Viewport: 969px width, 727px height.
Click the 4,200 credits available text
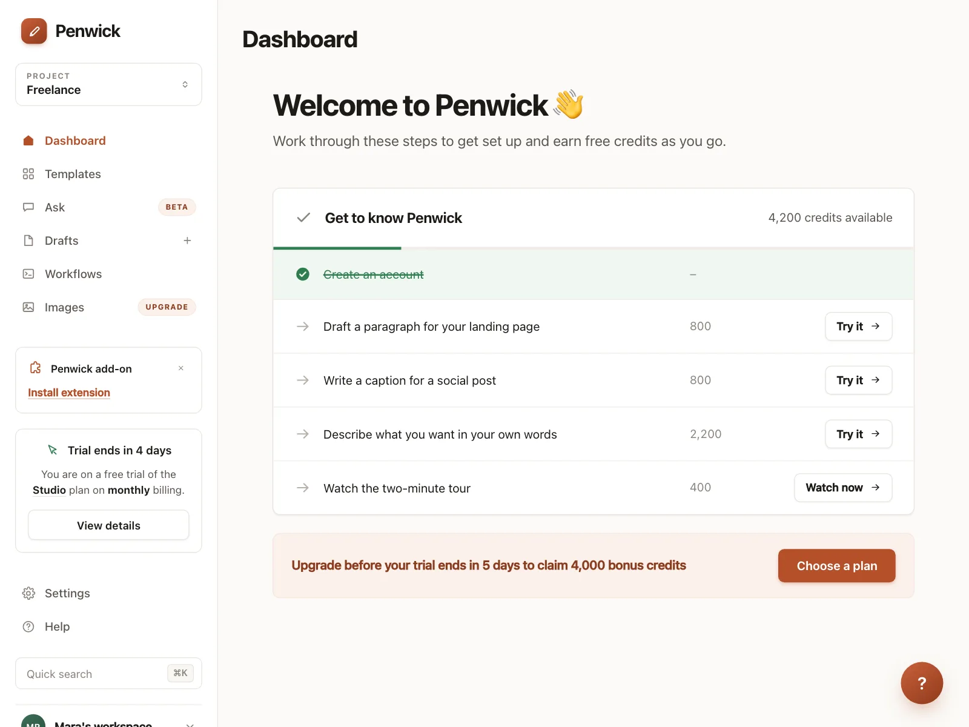pos(830,217)
